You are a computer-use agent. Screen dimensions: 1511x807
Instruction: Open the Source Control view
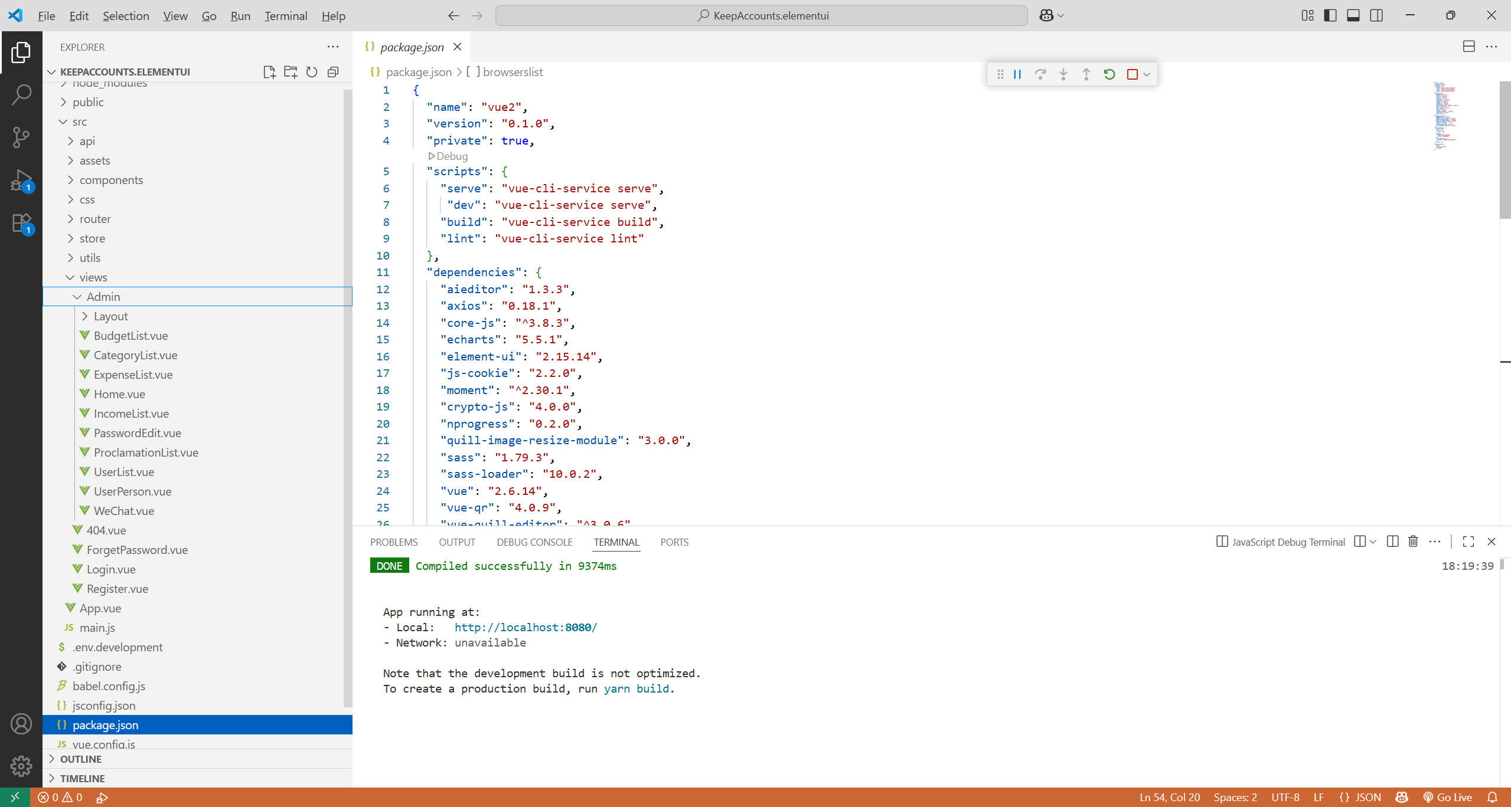click(21, 137)
